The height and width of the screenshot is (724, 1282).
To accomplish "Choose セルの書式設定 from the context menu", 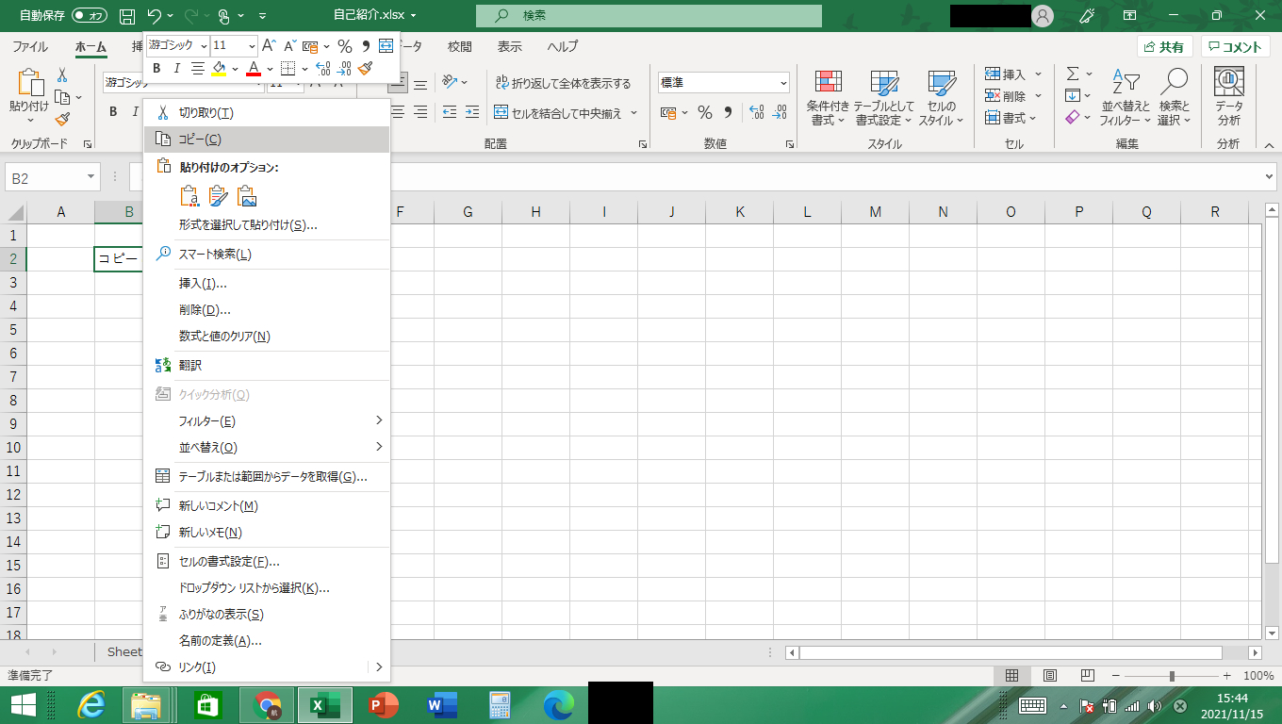I will tap(266, 562).
